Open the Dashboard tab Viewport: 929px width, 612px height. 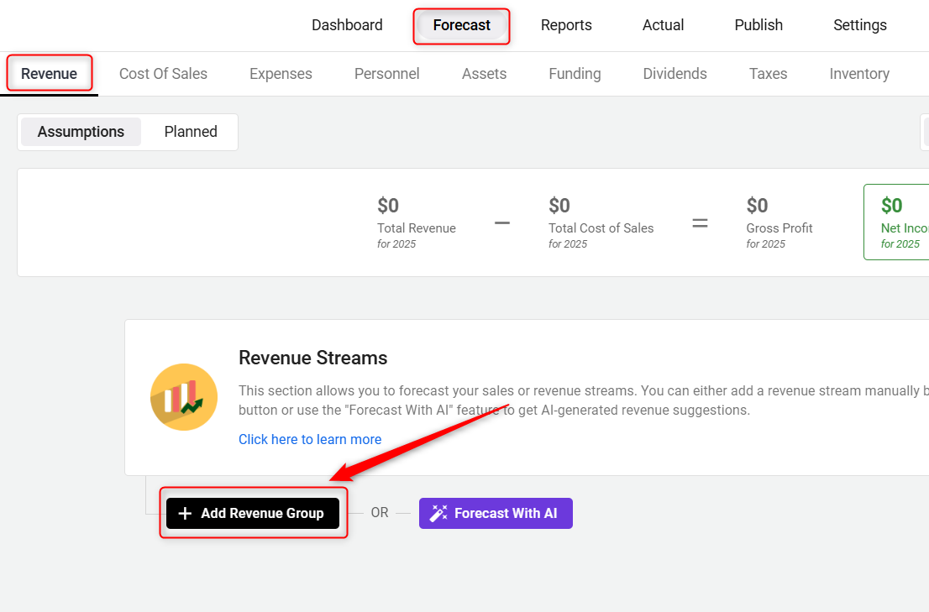click(x=347, y=25)
